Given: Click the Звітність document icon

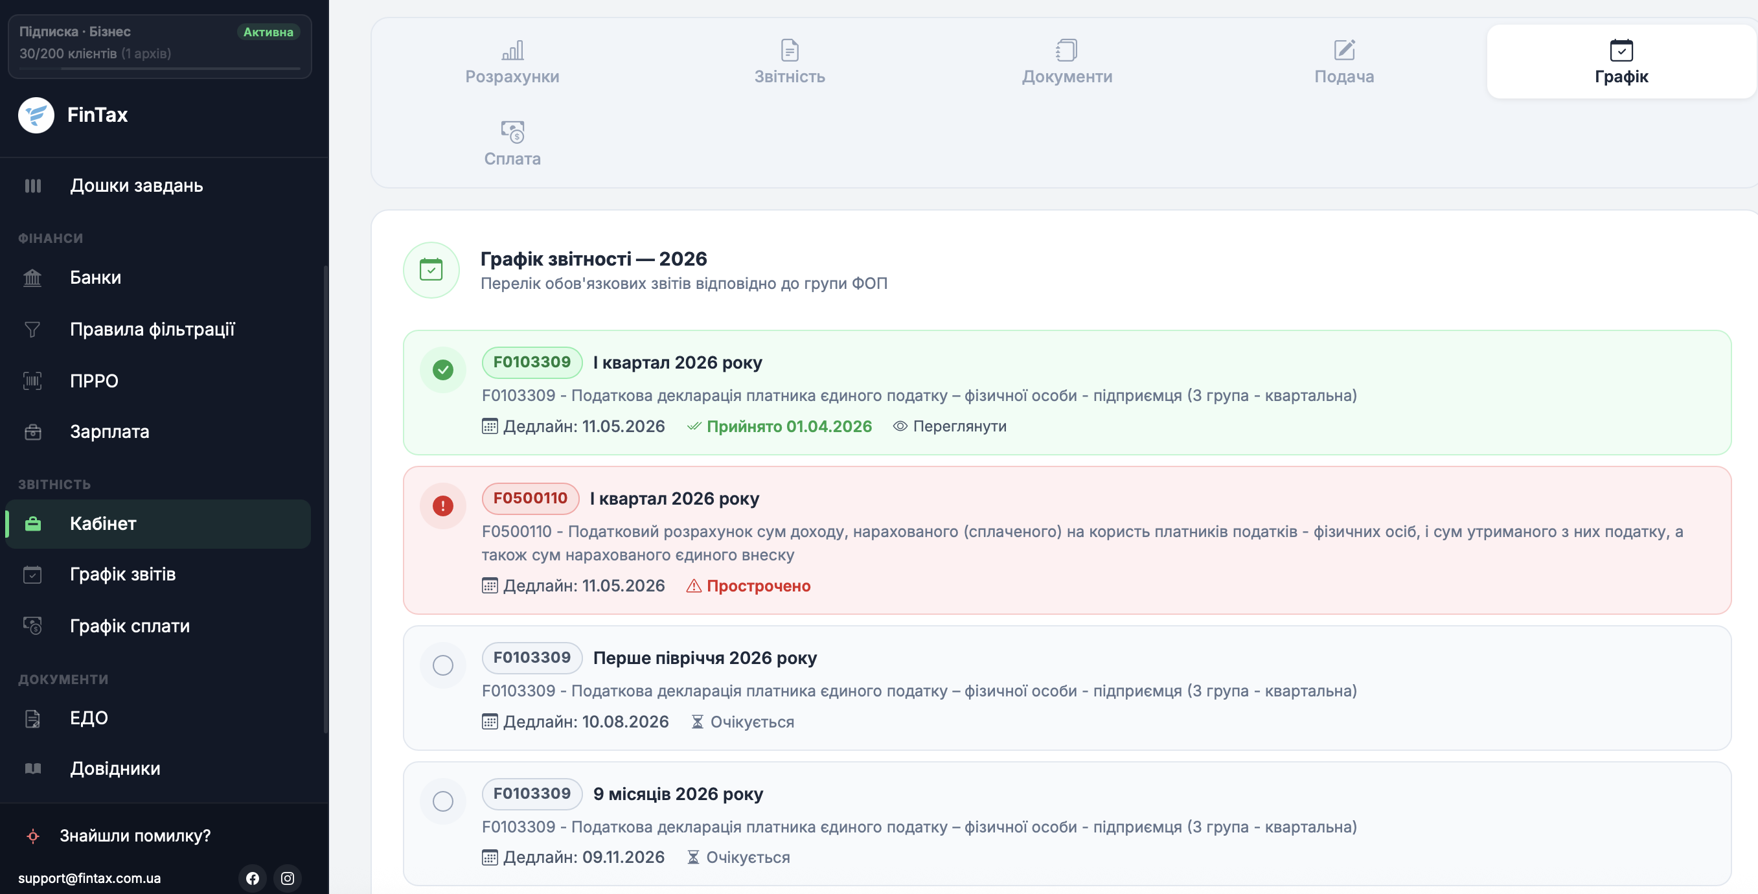Looking at the screenshot, I should click(790, 50).
